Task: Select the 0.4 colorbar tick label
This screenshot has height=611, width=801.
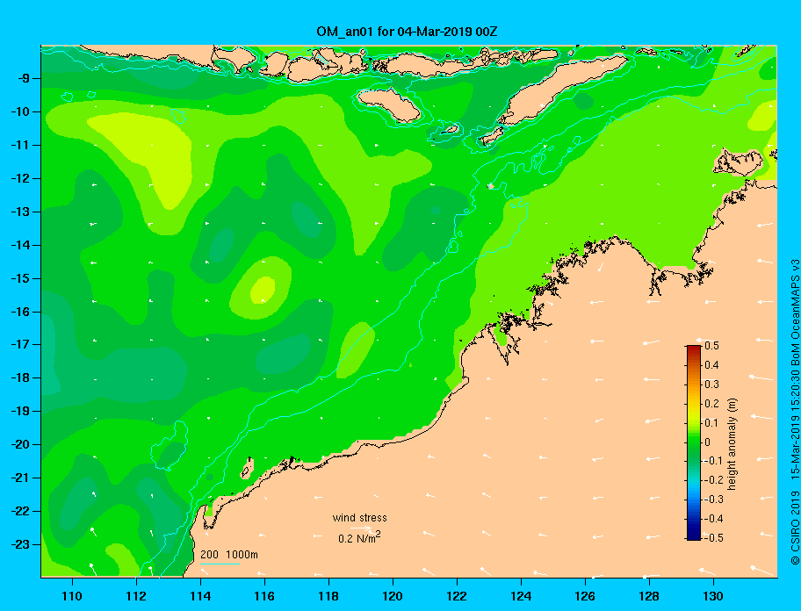Action: coord(711,365)
